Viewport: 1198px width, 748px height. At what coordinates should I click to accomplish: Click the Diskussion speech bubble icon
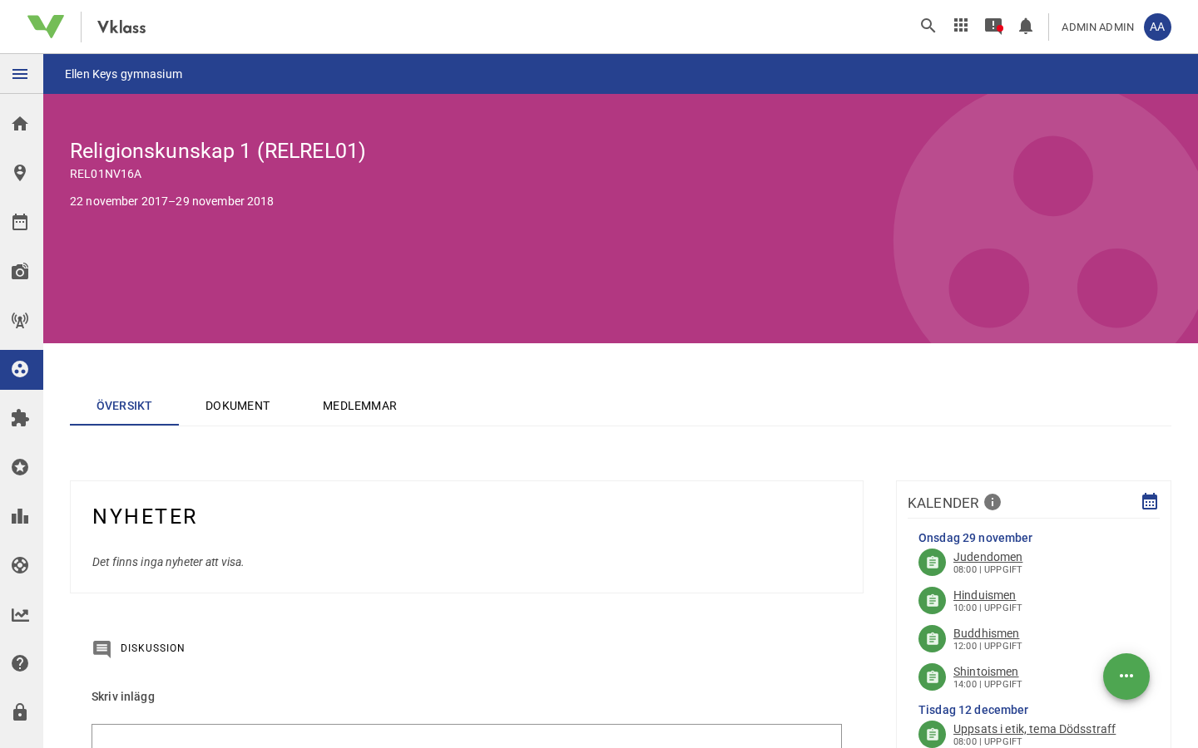(x=101, y=648)
